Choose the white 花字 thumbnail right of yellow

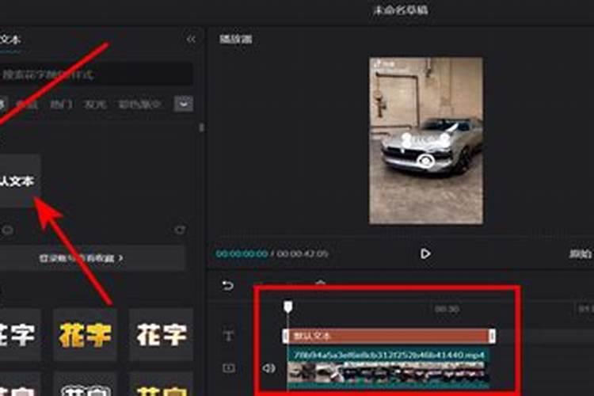(x=162, y=334)
